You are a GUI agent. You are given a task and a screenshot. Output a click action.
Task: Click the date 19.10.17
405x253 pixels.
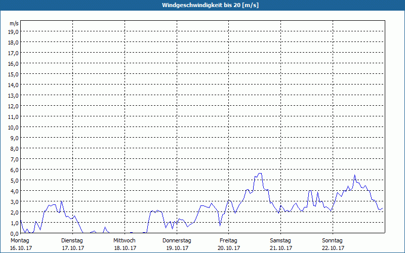tap(177, 248)
